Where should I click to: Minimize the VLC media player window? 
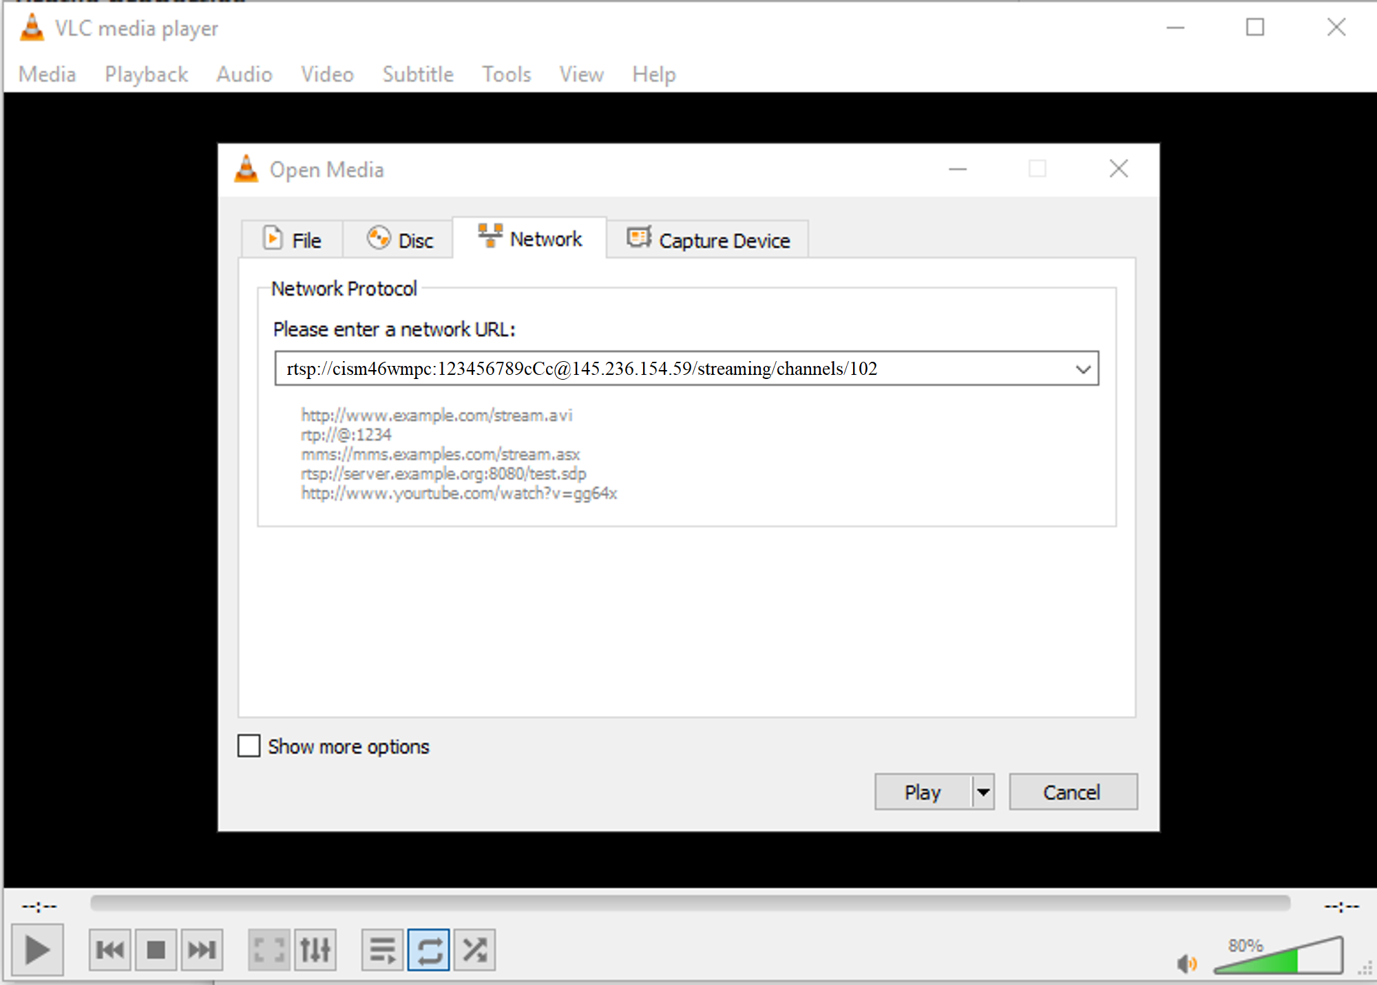(x=1175, y=28)
